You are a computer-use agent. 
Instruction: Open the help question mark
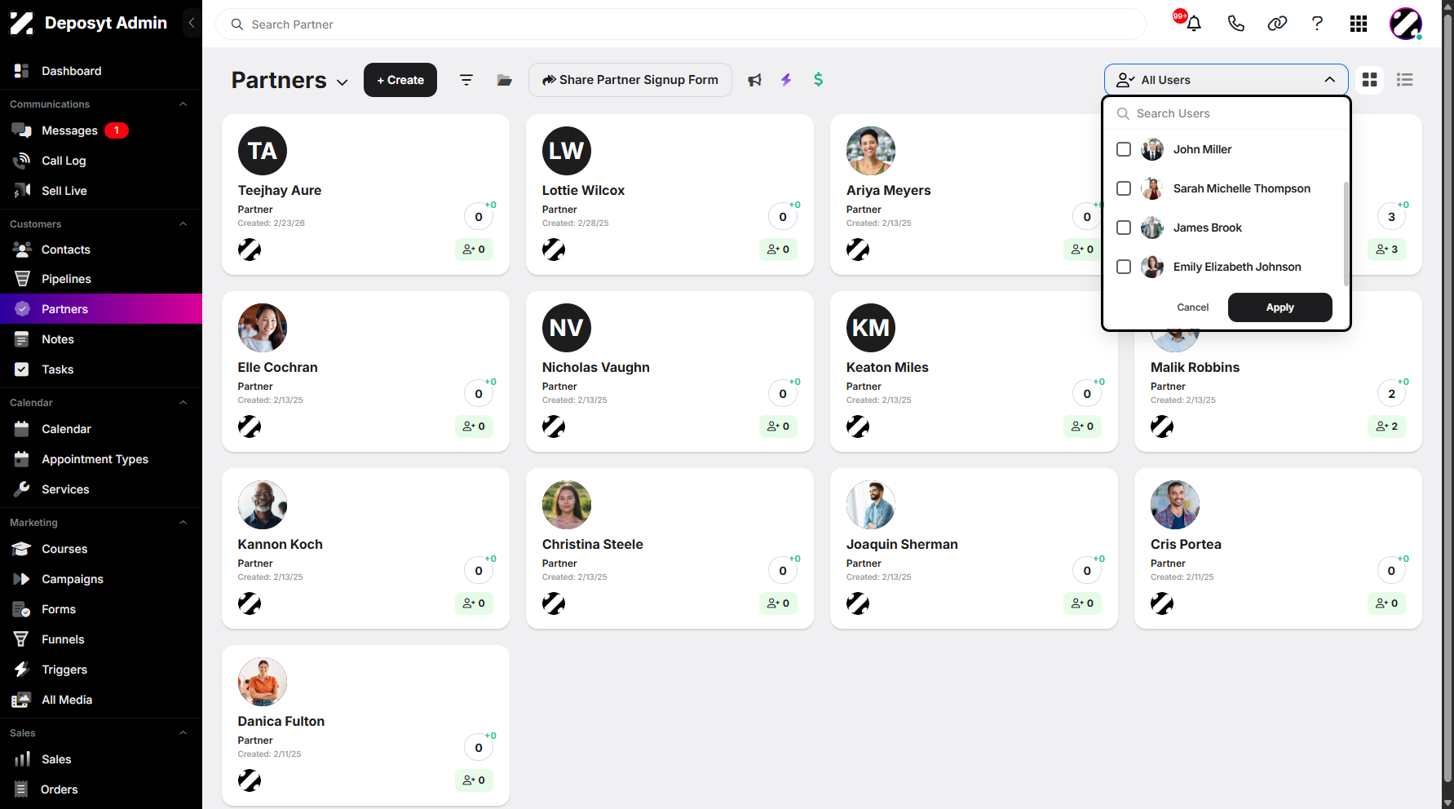[x=1317, y=24]
